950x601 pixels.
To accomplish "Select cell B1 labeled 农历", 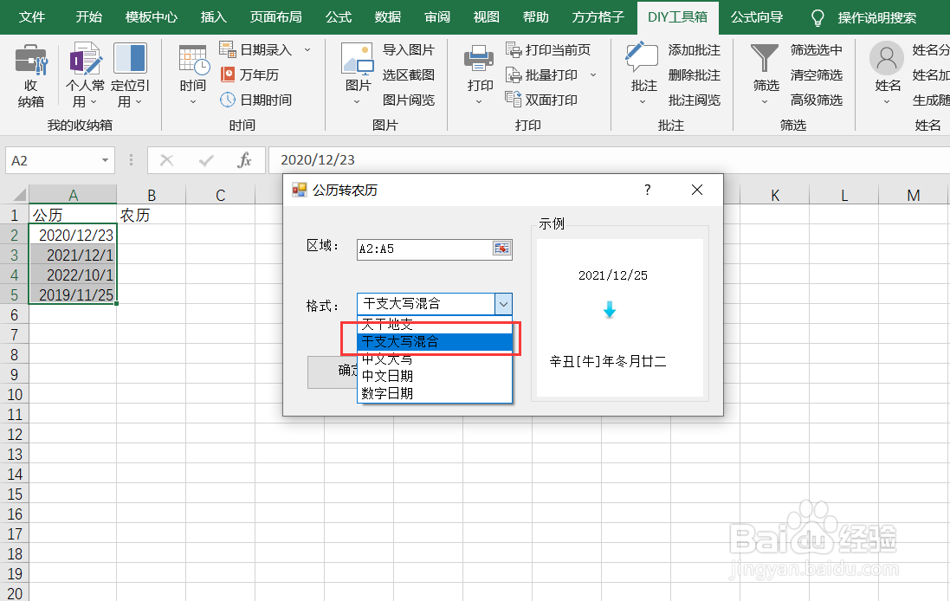I will [151, 215].
